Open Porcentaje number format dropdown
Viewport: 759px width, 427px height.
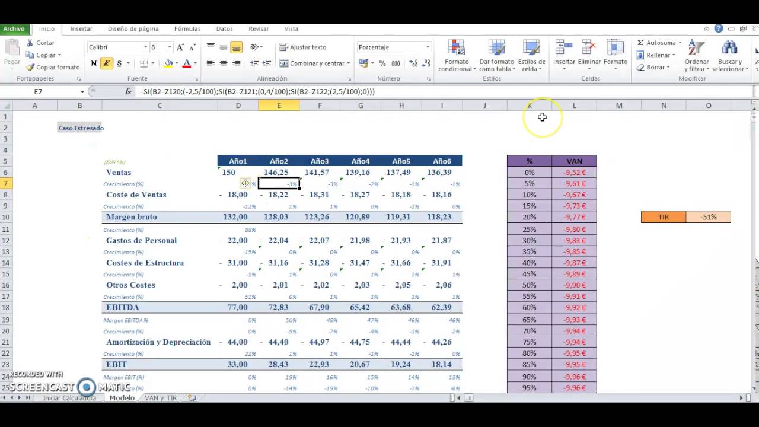point(428,47)
